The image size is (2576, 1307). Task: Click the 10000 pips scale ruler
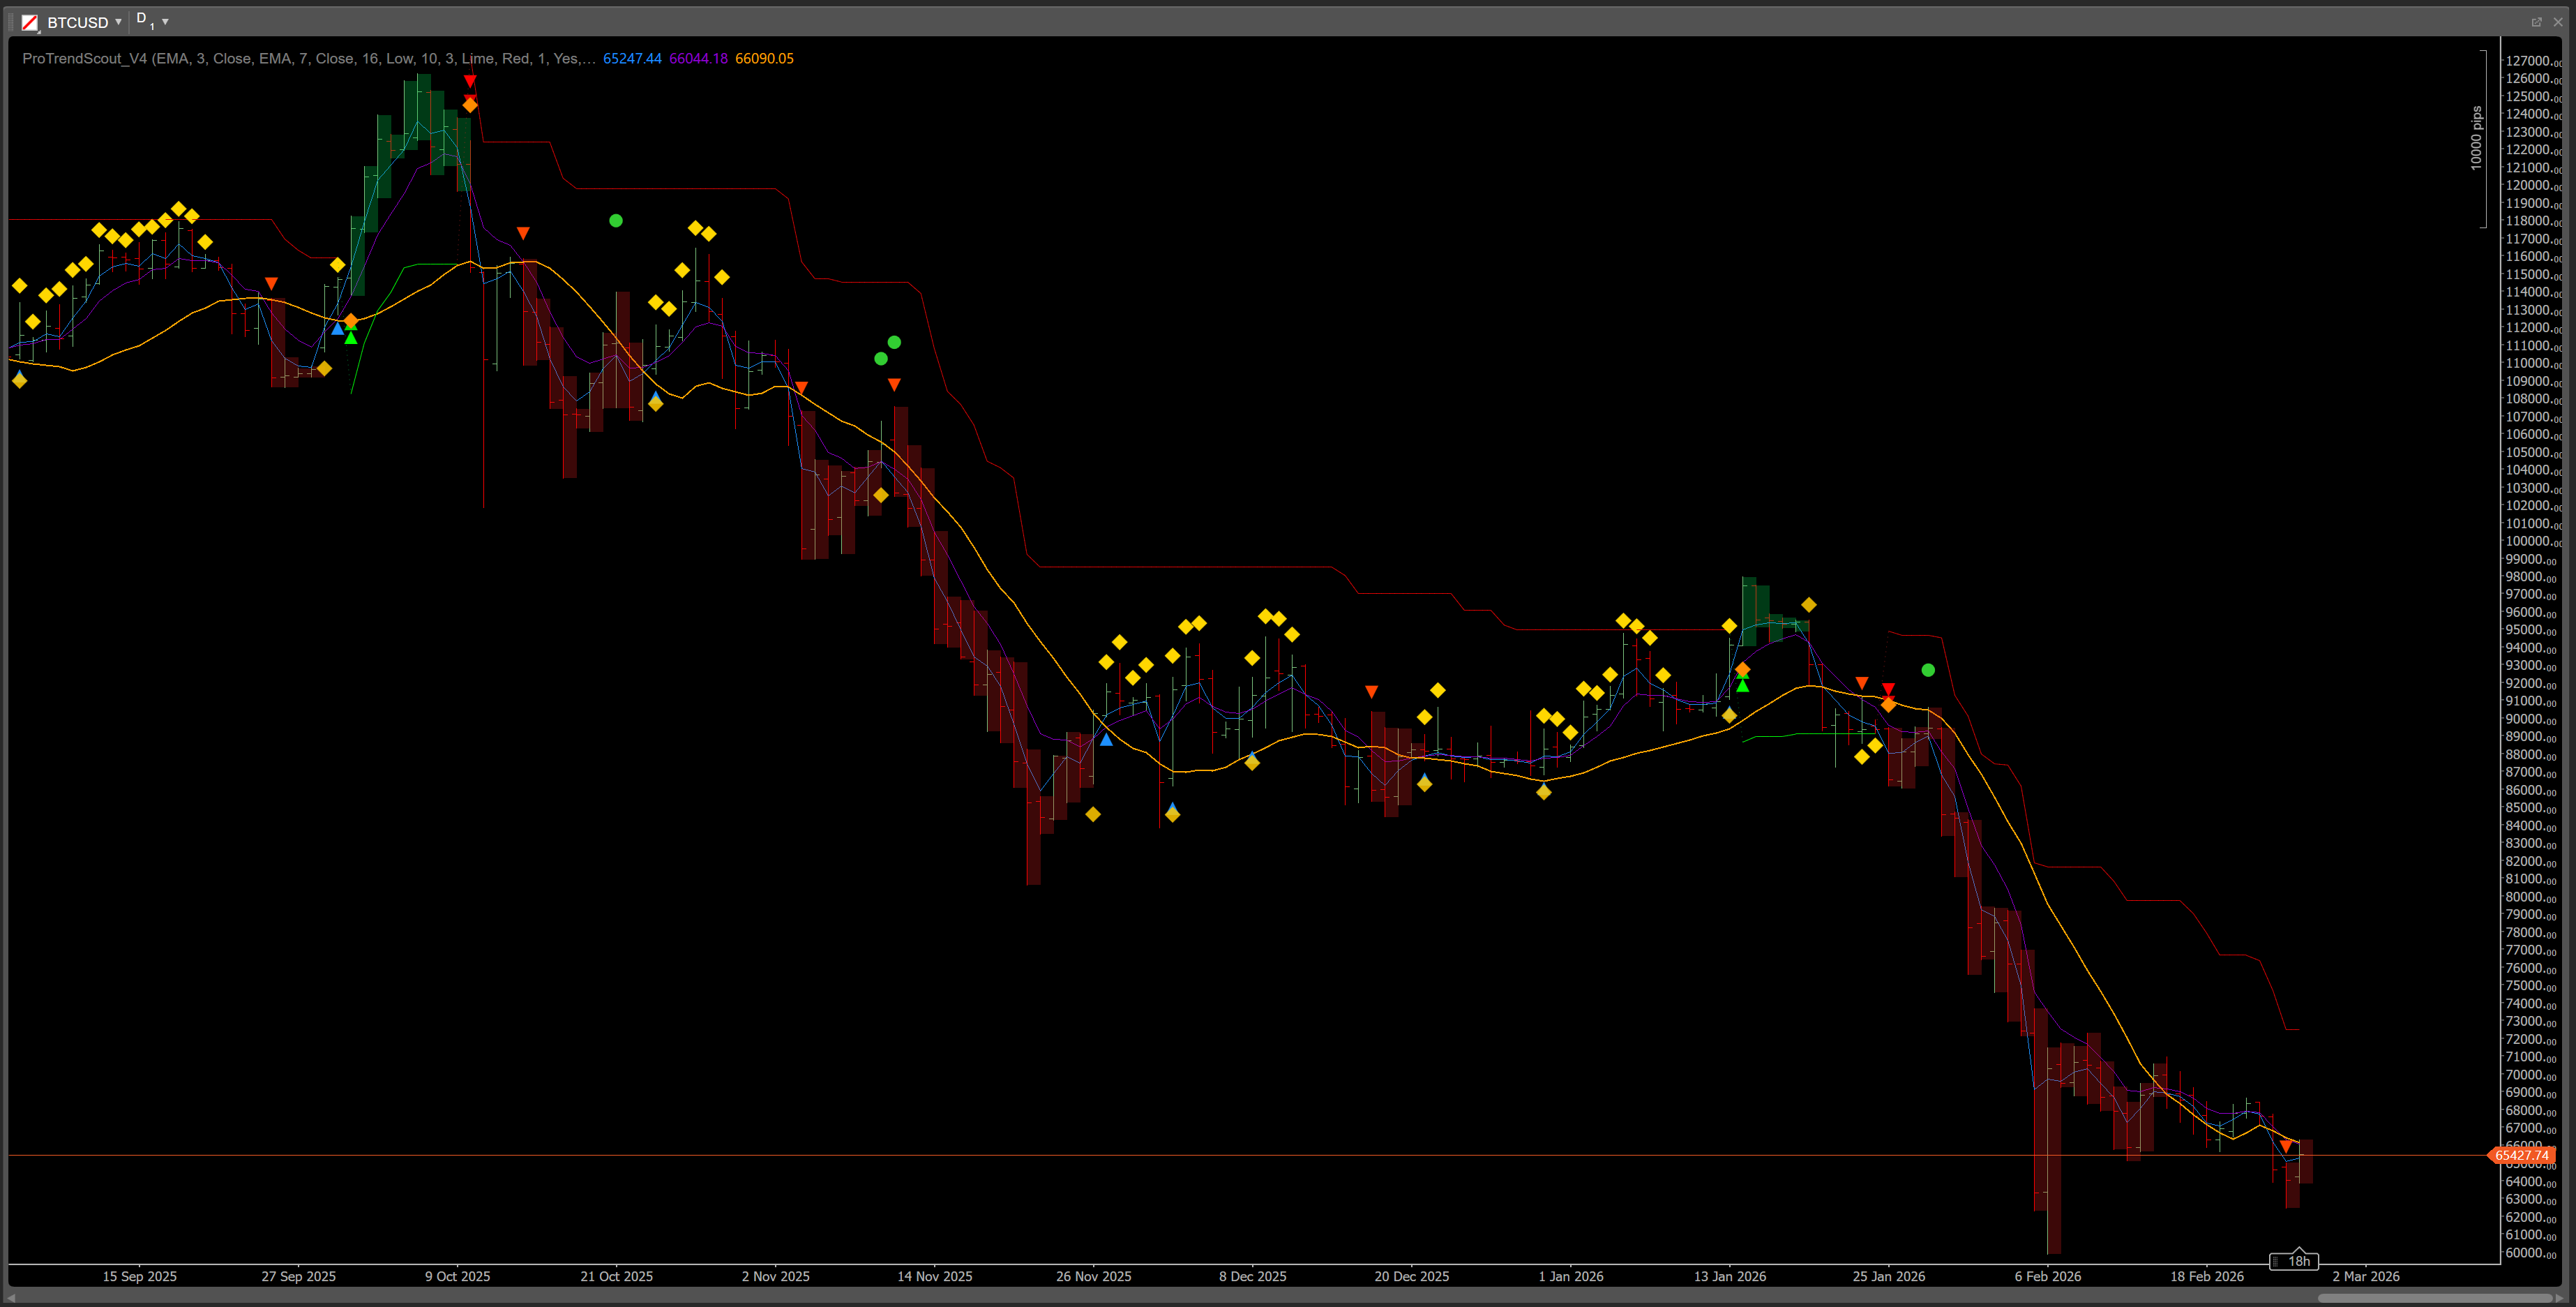(x=2476, y=138)
